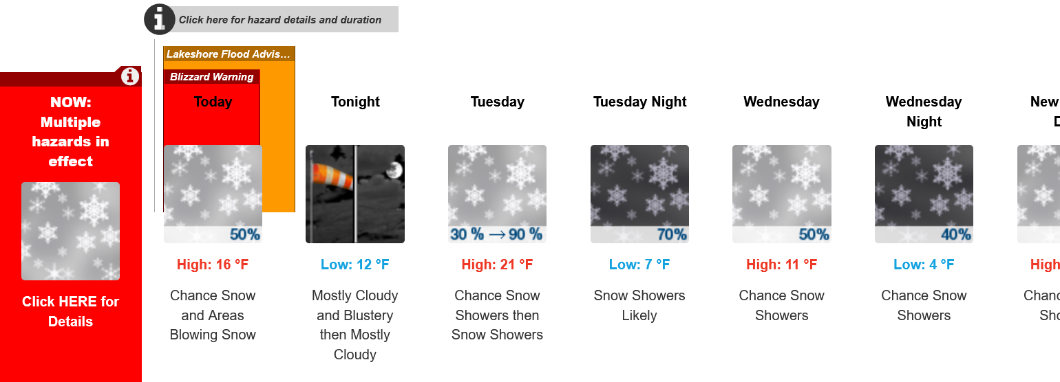Click Tonight's windsock and moon icon

[355, 194]
